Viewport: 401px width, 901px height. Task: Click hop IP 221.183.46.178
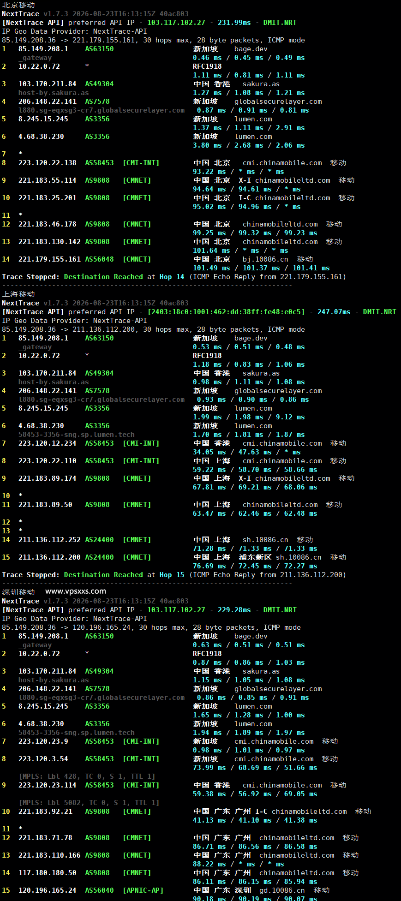[x=48, y=224]
